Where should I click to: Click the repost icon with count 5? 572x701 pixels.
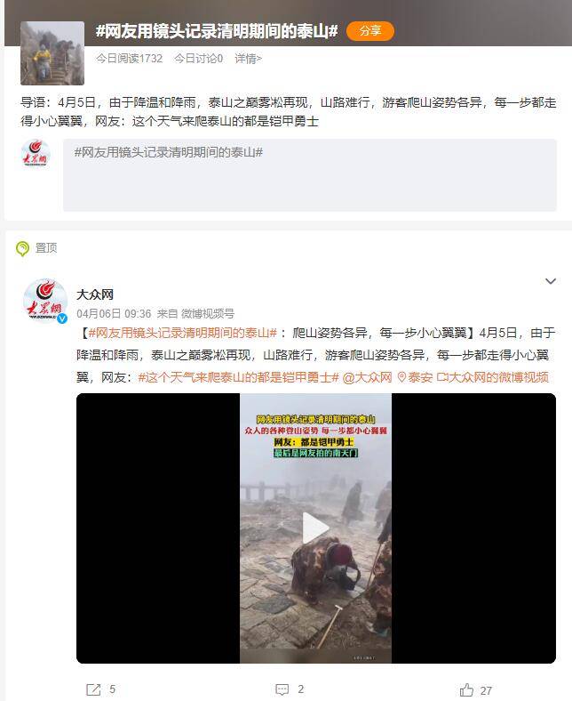(x=93, y=689)
